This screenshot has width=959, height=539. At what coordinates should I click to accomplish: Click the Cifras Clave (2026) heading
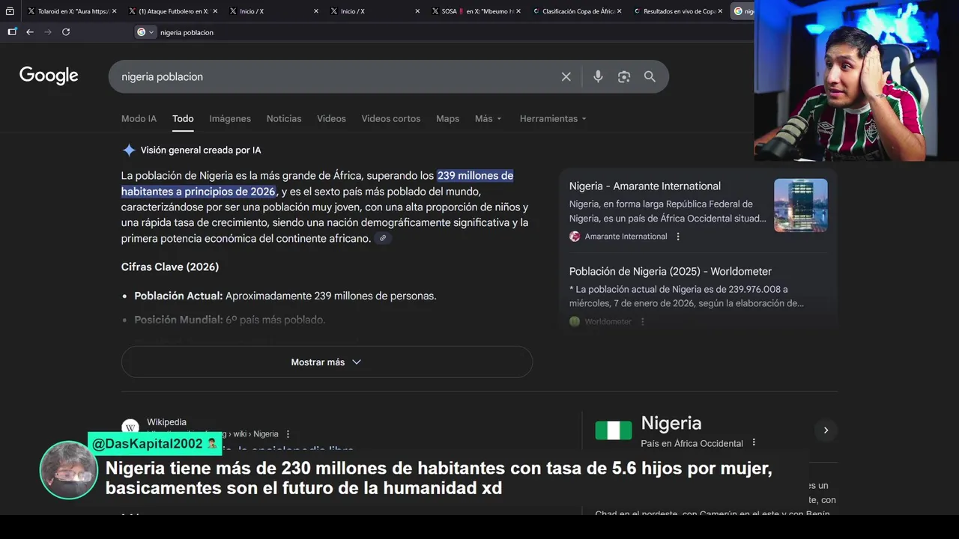pyautogui.click(x=170, y=267)
